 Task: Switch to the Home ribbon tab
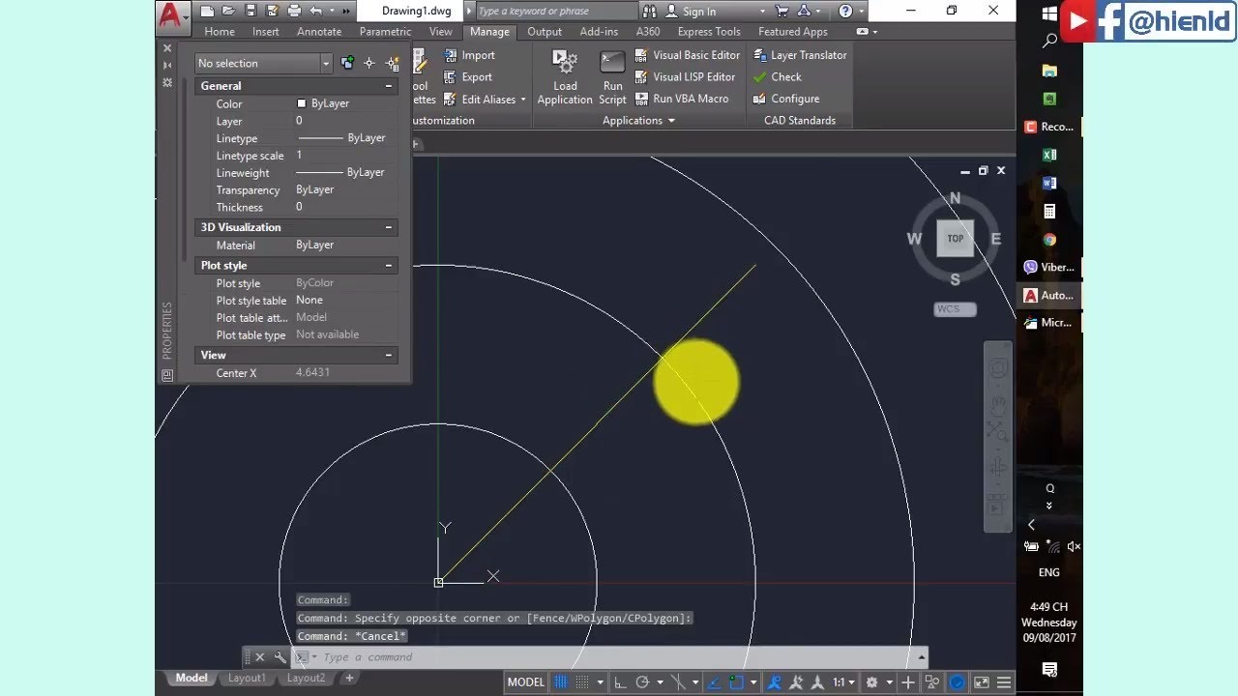(220, 31)
